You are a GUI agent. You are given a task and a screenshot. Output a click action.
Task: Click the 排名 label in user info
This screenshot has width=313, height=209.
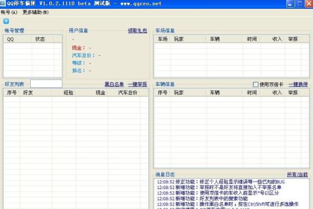tap(78, 70)
